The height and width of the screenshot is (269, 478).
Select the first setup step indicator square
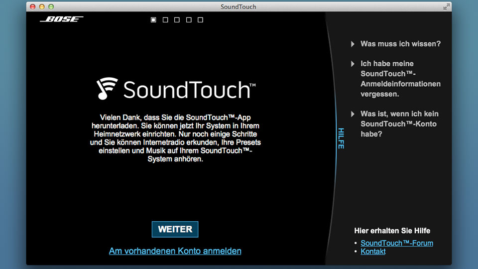pyautogui.click(x=153, y=20)
